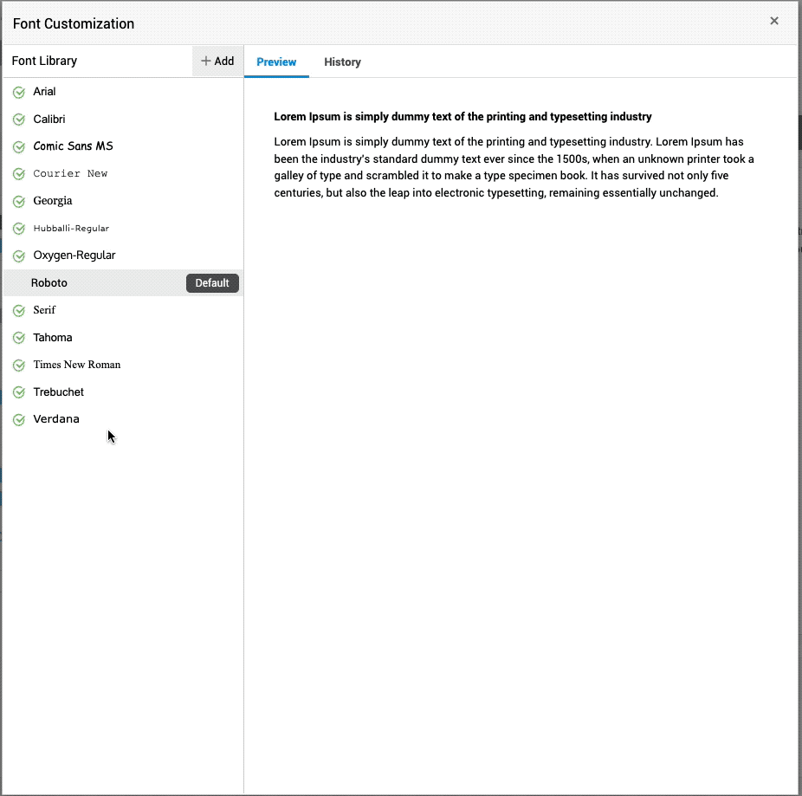Click the check icon next to Hubballi-Regular
This screenshot has width=802, height=796.
point(19,229)
